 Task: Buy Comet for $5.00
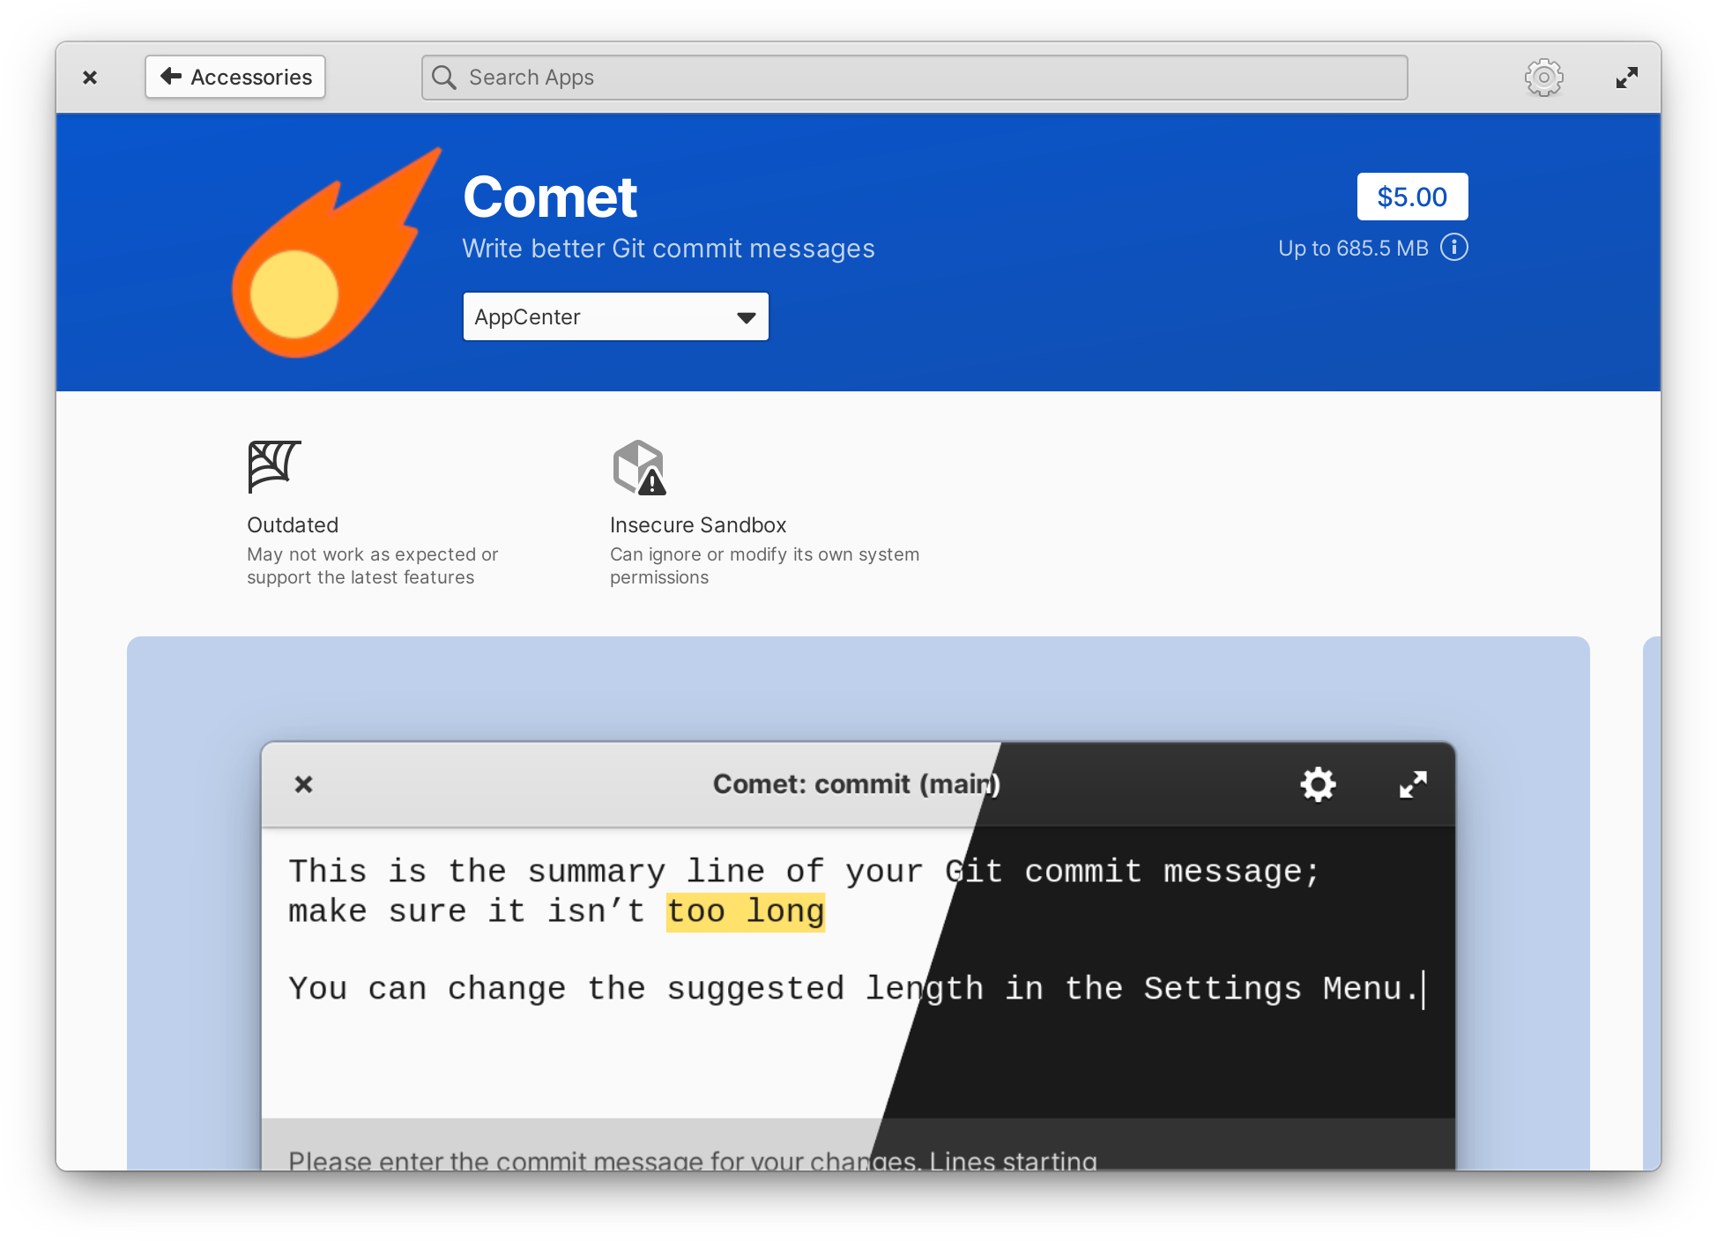click(x=1412, y=197)
